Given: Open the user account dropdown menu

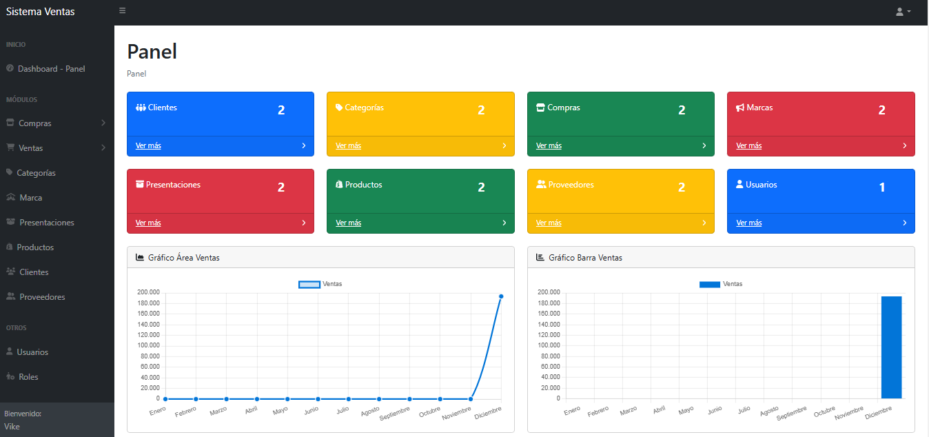Looking at the screenshot, I should (903, 12).
